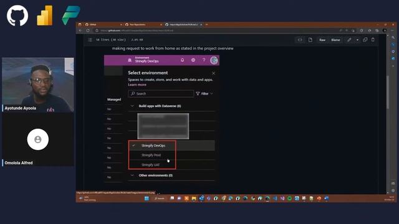Open the Edge sidebar search icon
This screenshot has width=399, height=224.
click(x=393, y=37)
